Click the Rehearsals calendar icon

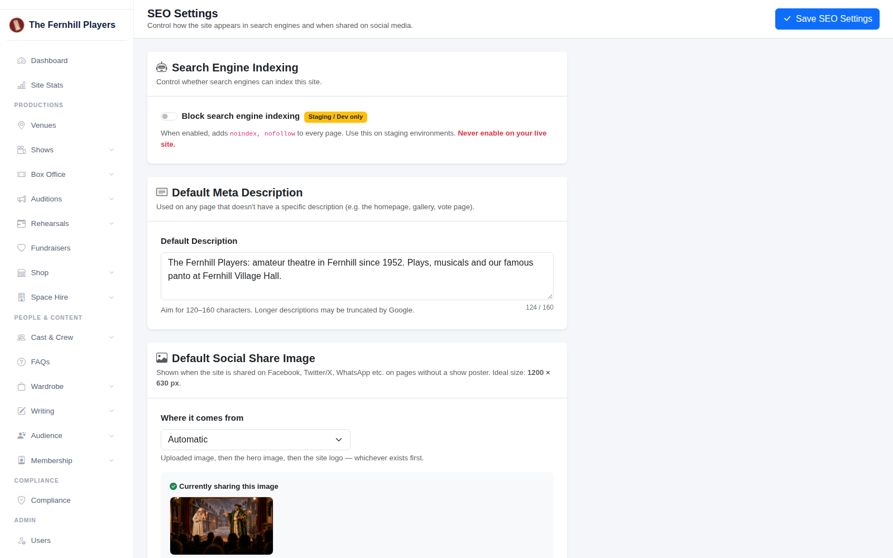pos(22,224)
